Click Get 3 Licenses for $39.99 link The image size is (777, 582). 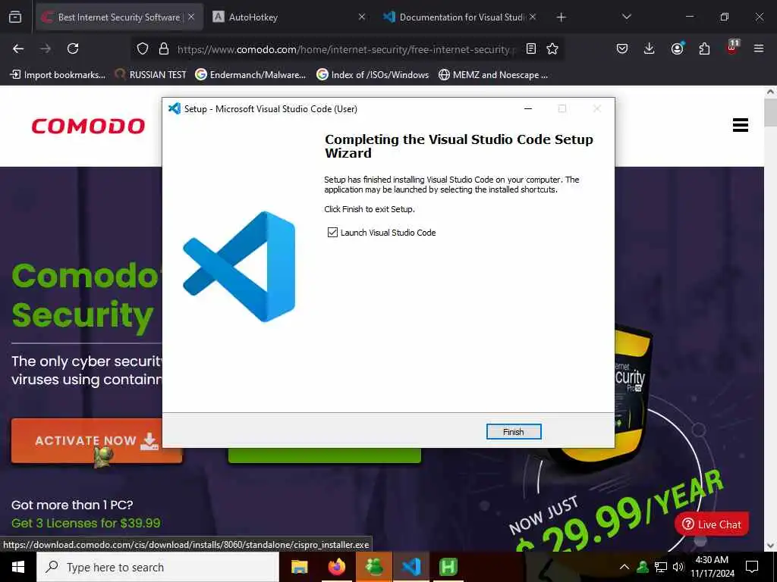click(86, 523)
